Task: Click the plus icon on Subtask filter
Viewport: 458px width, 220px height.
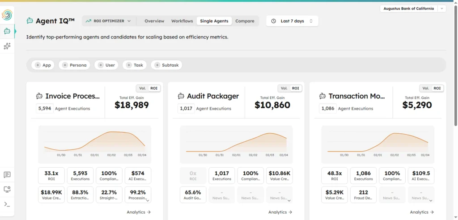Action: point(157,65)
